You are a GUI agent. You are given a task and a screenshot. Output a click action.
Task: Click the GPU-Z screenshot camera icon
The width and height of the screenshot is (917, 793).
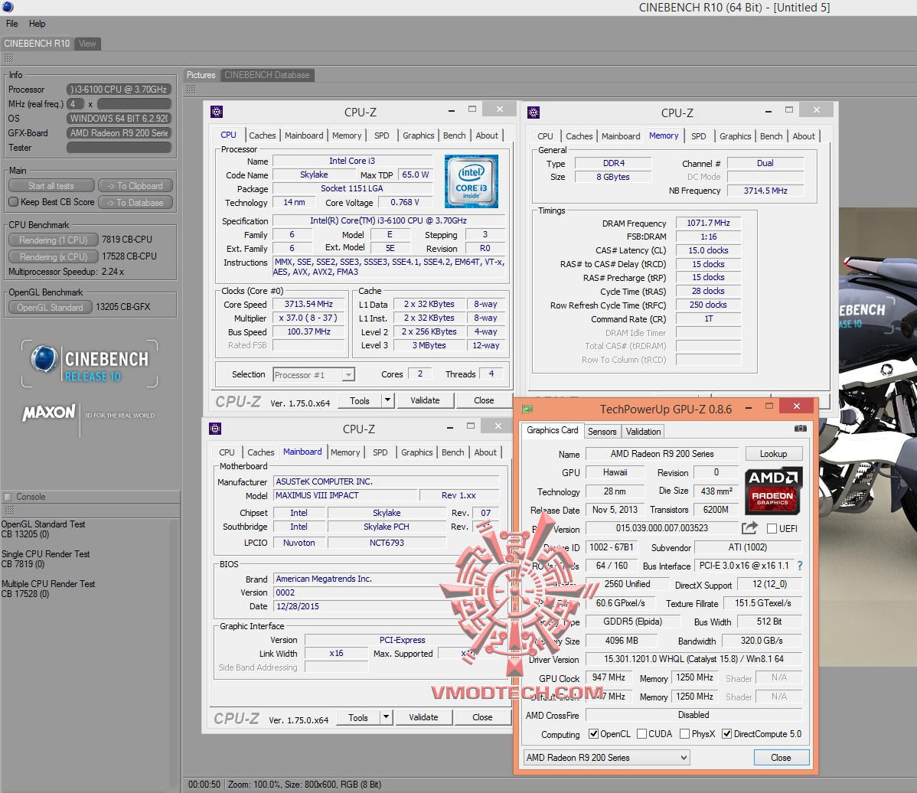coord(800,429)
